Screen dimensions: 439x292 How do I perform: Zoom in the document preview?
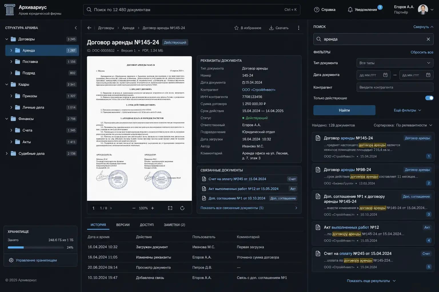(153, 208)
